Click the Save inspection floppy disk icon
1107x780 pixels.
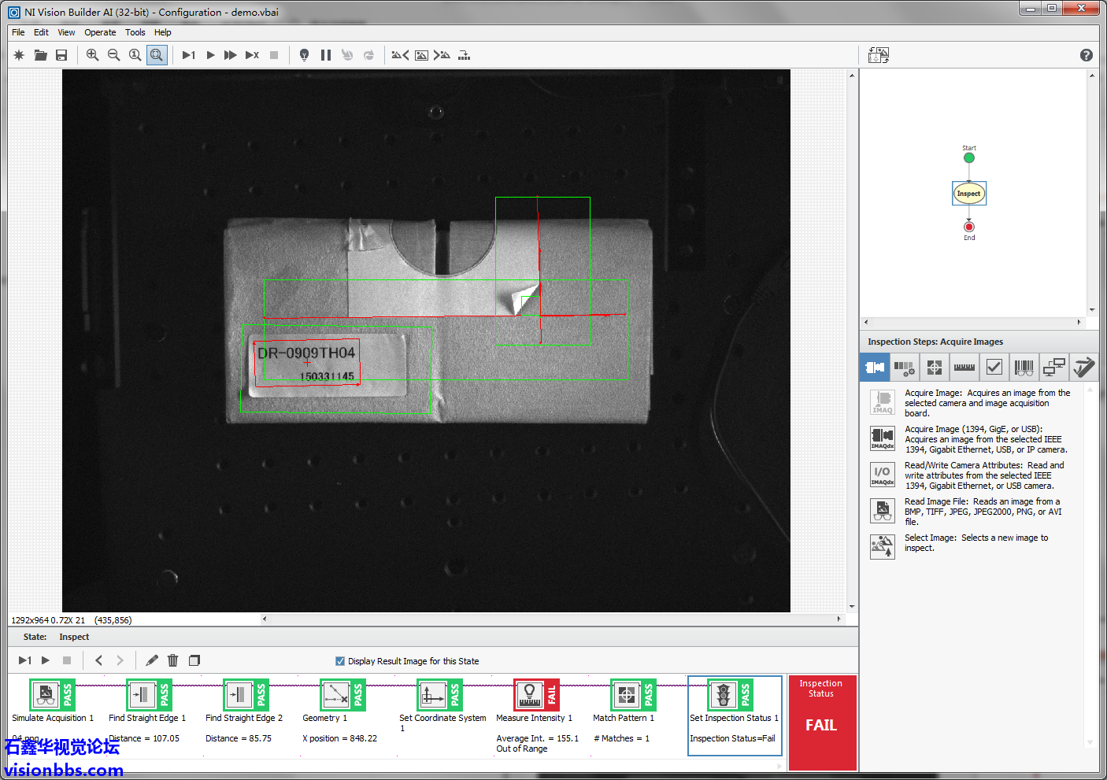point(61,55)
